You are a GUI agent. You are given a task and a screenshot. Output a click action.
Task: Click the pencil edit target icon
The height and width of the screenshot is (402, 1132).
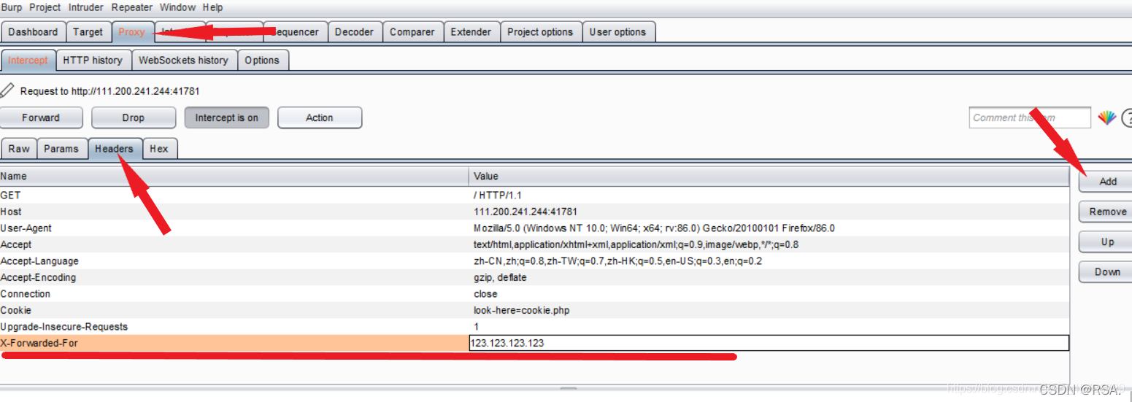coord(7,90)
